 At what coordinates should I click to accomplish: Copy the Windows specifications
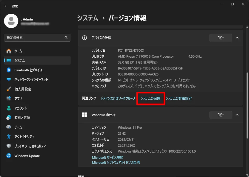[221, 115]
